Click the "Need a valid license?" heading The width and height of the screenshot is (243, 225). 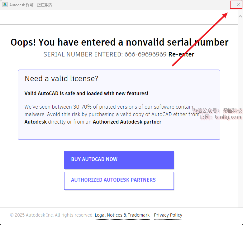[x=61, y=79]
